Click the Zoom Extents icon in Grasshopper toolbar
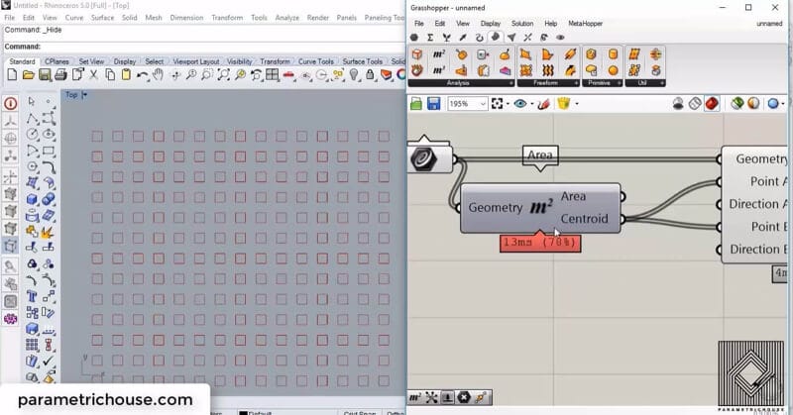The height and width of the screenshot is (415, 793). coord(496,103)
